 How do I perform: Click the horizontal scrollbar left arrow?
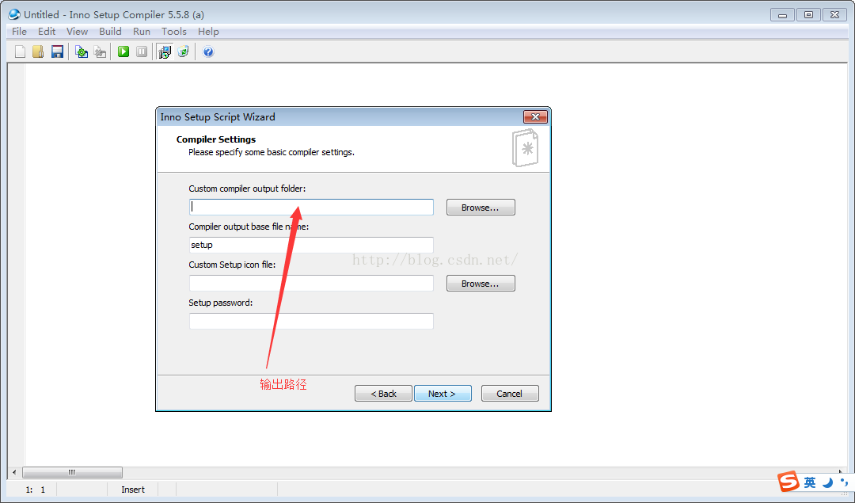pyautogui.click(x=14, y=472)
